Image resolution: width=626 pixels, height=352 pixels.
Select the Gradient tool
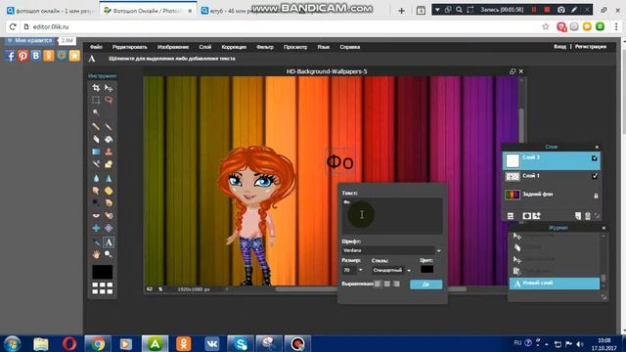tap(96, 152)
